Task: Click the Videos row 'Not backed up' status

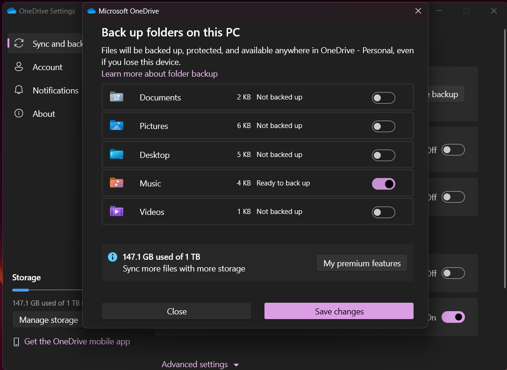Action: point(279,211)
